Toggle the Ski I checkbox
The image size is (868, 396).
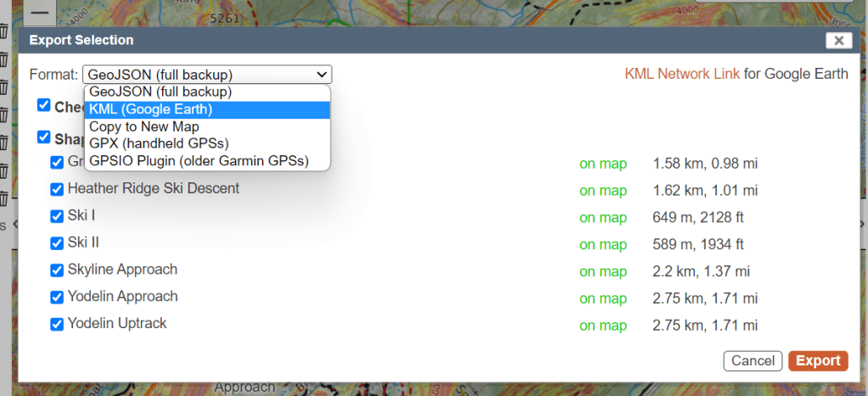[x=57, y=216]
